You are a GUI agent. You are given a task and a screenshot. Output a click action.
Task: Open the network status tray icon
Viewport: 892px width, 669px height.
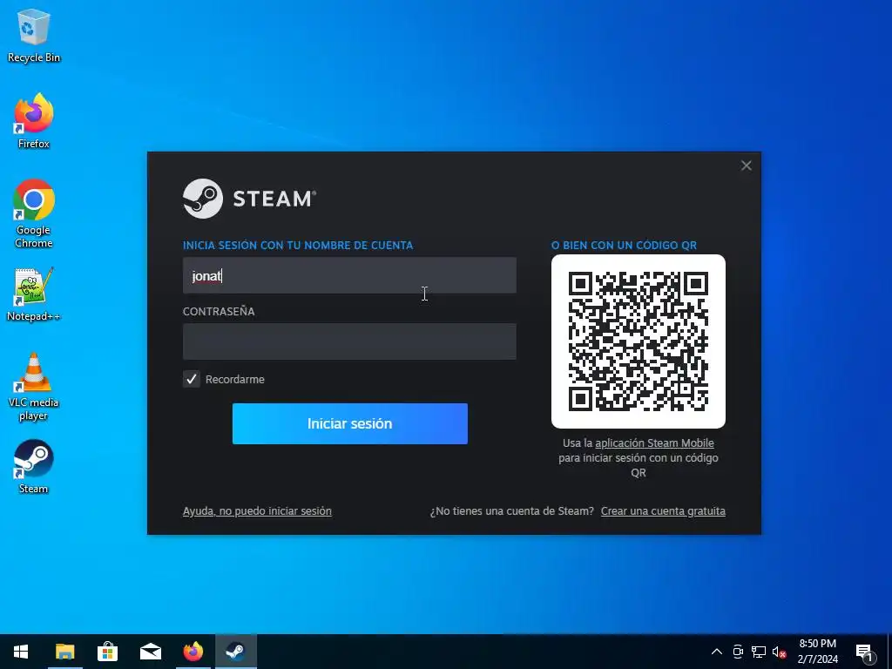(x=759, y=652)
